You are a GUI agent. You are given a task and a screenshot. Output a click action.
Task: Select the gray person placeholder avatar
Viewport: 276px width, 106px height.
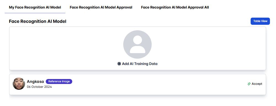137,45
